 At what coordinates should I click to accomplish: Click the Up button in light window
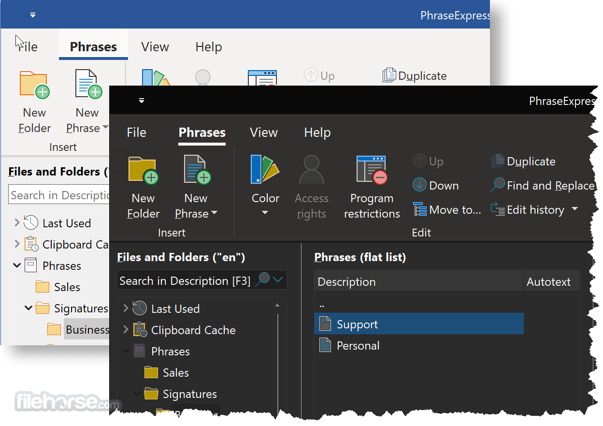[319, 75]
